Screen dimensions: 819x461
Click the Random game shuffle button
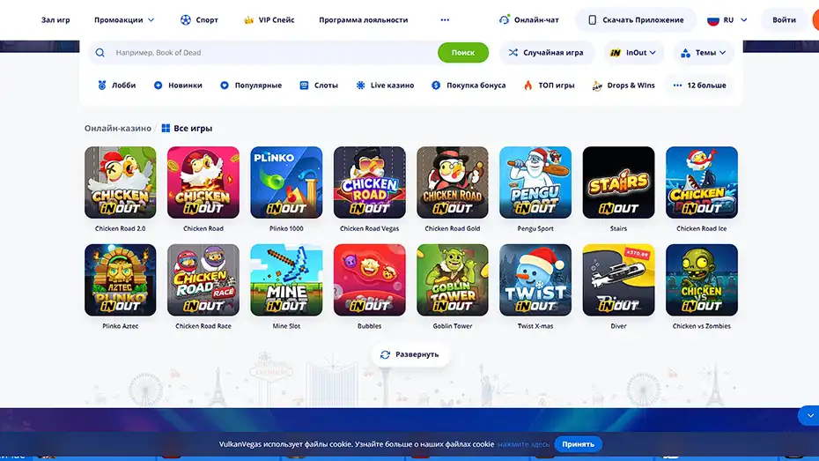[x=546, y=53]
